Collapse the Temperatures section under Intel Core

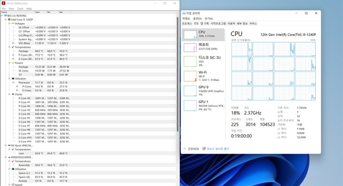point(10,47)
